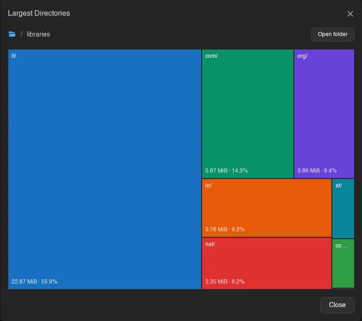362x321 pixels.
Task: Open the it/ directory tile
Action: (105, 169)
